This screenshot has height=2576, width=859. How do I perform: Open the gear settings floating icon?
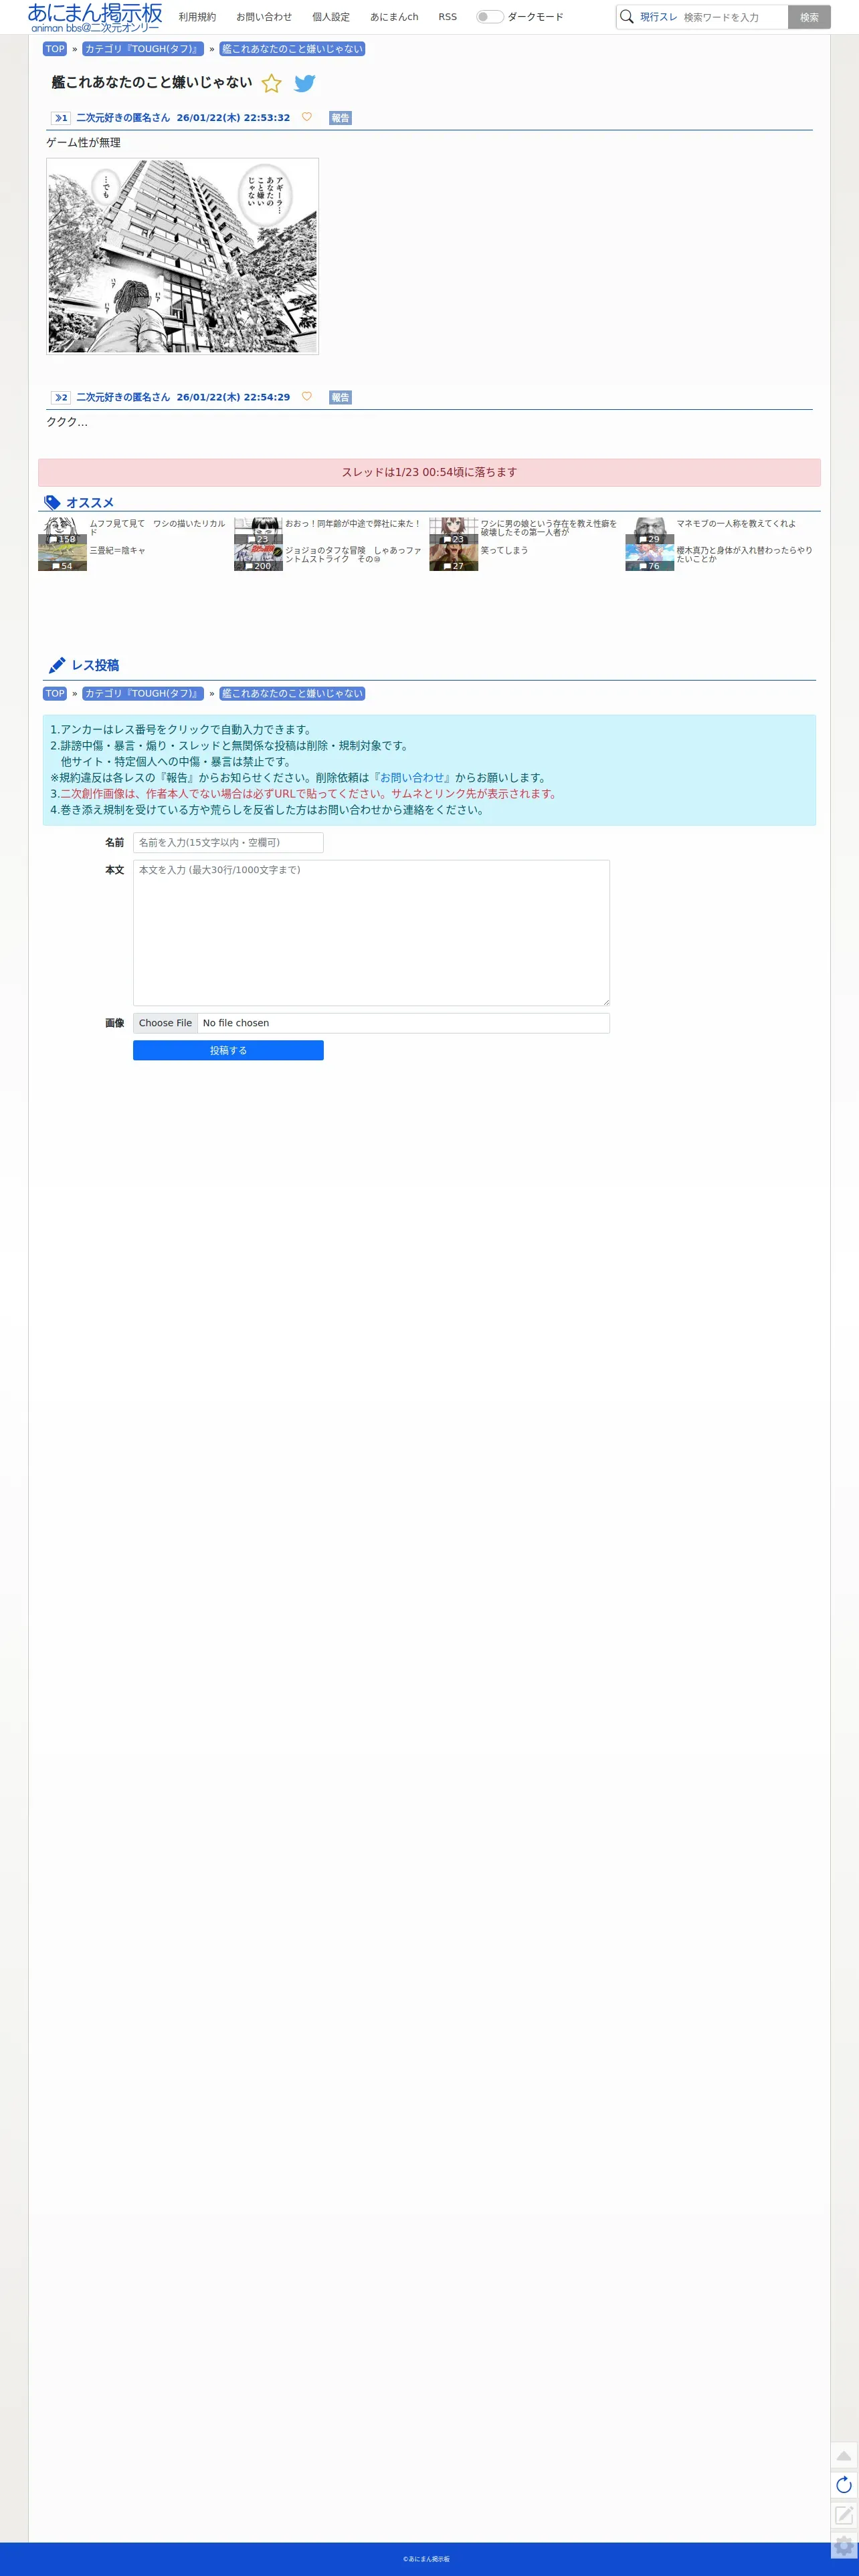click(844, 2545)
